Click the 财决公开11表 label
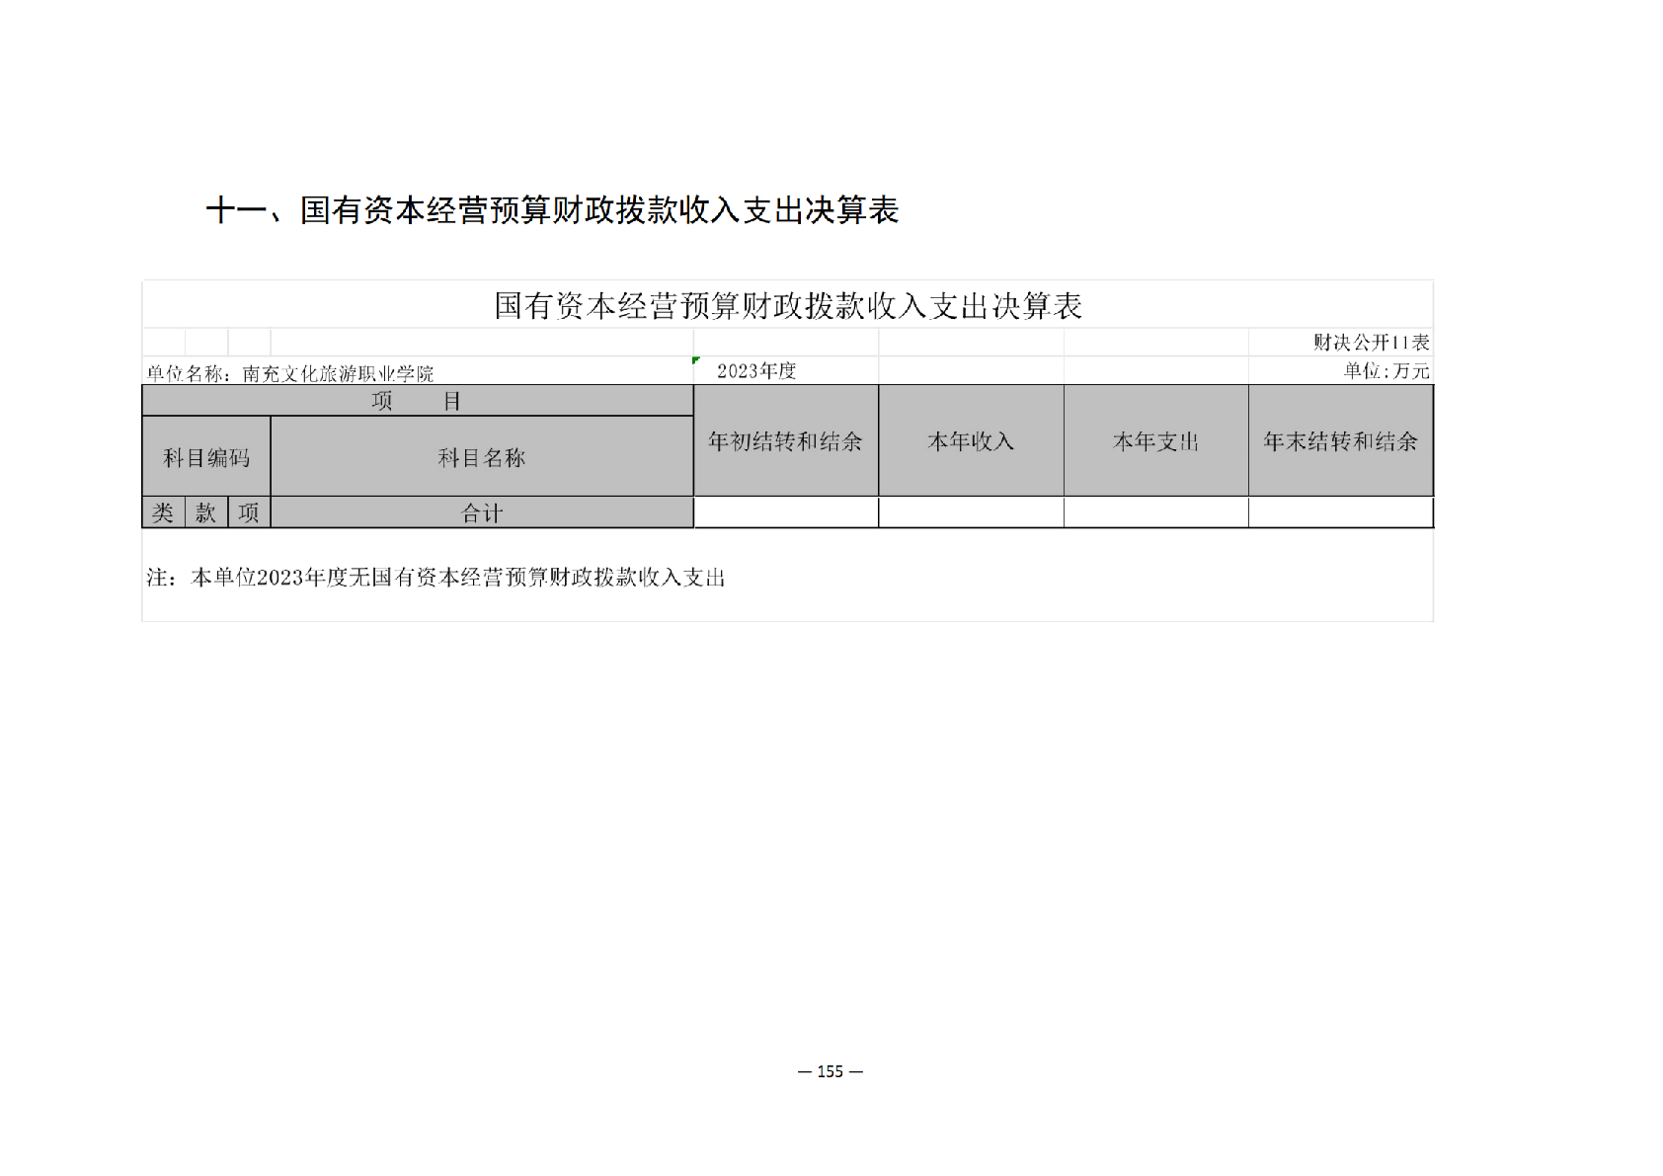 click(x=1371, y=343)
